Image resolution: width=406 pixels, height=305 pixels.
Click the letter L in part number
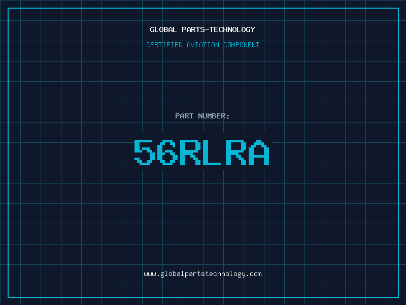click(x=213, y=152)
